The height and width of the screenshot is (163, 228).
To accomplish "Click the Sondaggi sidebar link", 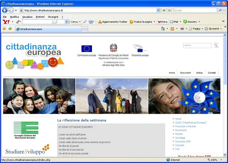I will [x=180, y=138].
